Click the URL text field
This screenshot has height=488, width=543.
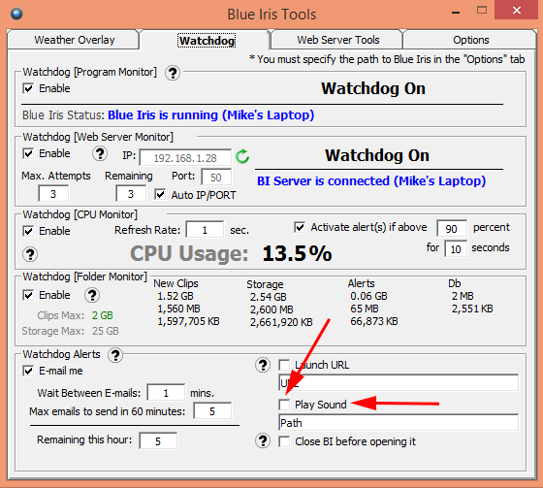[399, 383]
